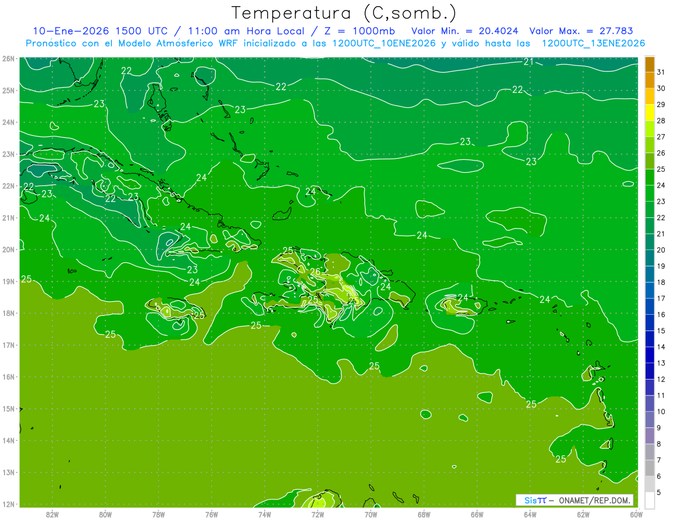The image size is (676, 522).
Task: Click the gray swatch between 6 and 7
Action: coord(650,468)
